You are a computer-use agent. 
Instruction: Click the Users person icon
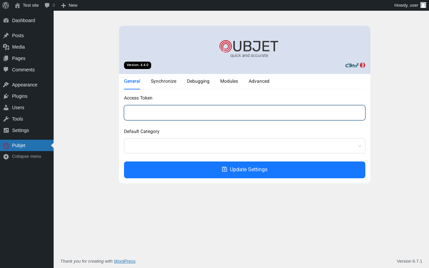6,108
